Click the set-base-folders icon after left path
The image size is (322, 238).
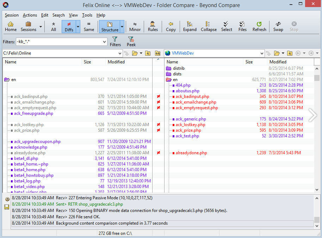point(157,54)
